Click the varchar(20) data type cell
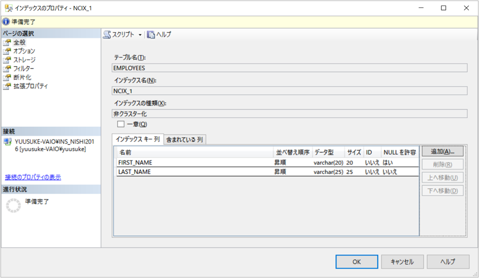 (x=329, y=162)
